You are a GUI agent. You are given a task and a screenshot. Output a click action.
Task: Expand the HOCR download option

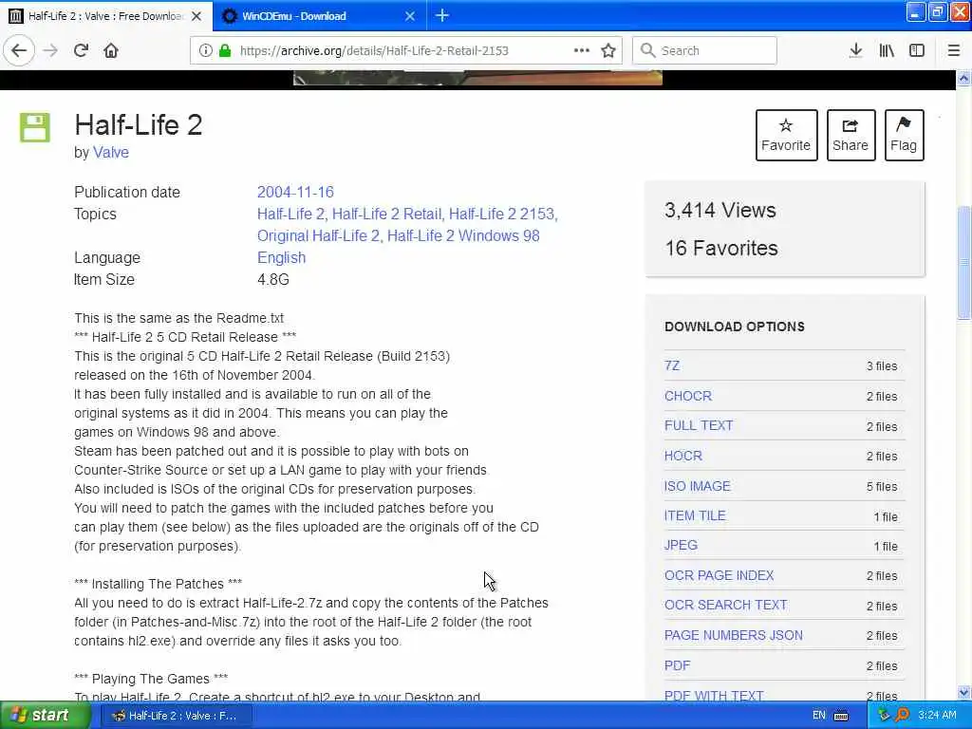[x=683, y=456]
